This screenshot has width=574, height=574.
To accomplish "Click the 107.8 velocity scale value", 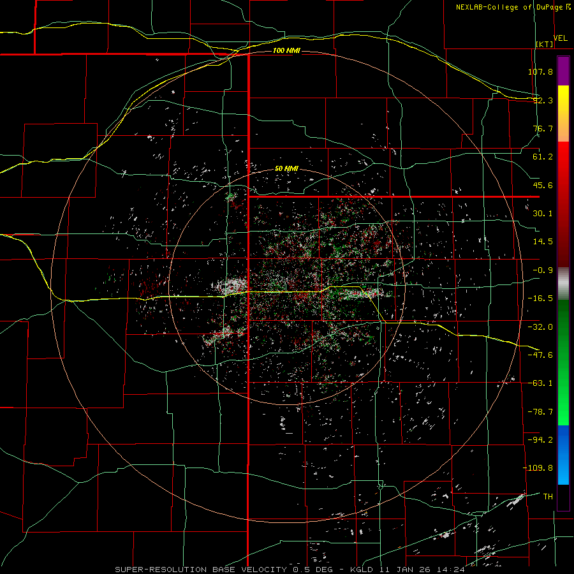I will [x=540, y=71].
